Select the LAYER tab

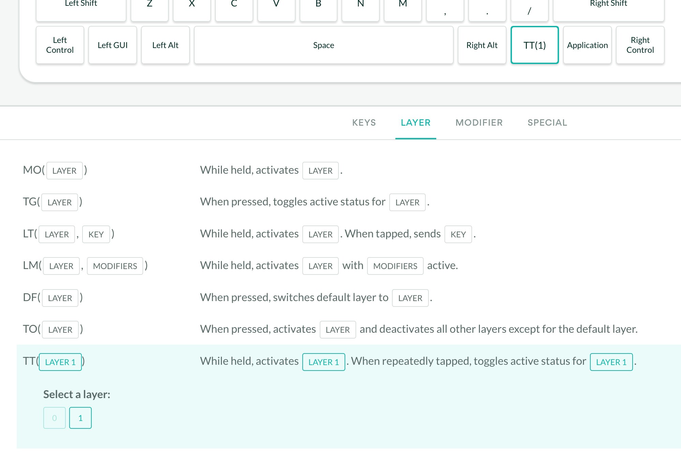click(415, 123)
